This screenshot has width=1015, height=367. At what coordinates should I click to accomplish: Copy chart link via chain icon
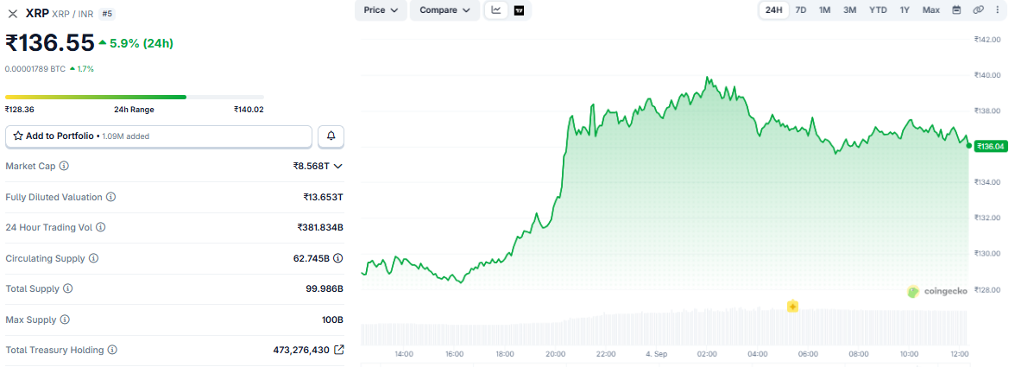point(978,9)
